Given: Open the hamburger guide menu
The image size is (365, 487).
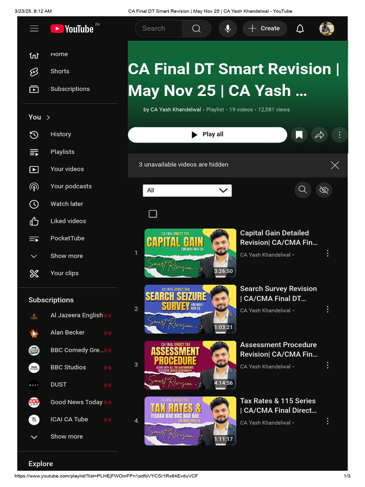Looking at the screenshot, I should [x=34, y=29].
